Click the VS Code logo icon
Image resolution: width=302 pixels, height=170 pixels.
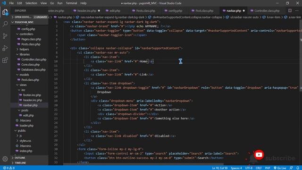tap(4, 3)
